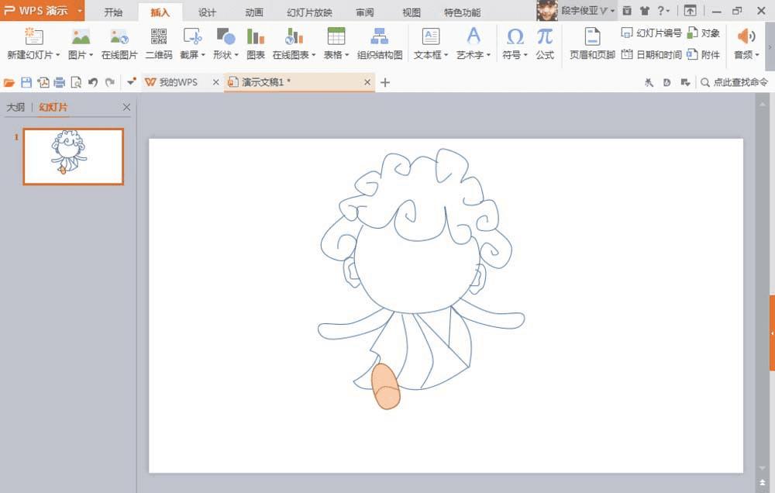Insert a QR code with 二维码
This screenshot has width=775, height=493.
159,43
